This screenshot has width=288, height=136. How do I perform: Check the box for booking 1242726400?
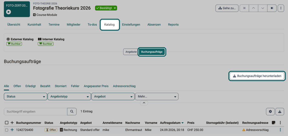(7, 130)
